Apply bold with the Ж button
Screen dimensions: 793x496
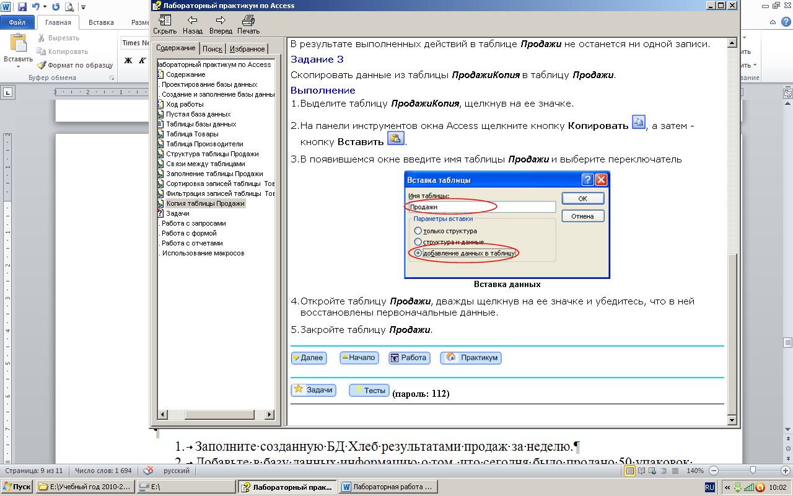click(129, 60)
